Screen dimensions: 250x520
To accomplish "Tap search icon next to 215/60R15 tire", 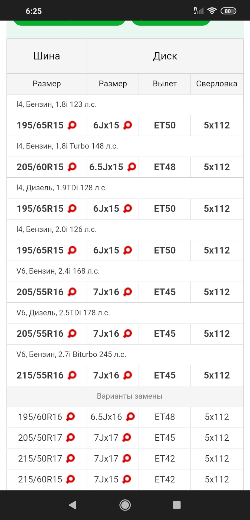I will (71, 479).
